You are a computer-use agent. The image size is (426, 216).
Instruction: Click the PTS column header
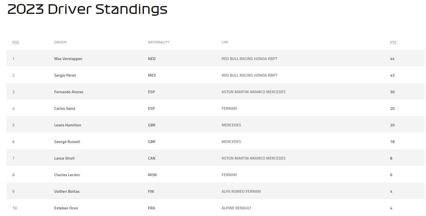pyautogui.click(x=393, y=42)
